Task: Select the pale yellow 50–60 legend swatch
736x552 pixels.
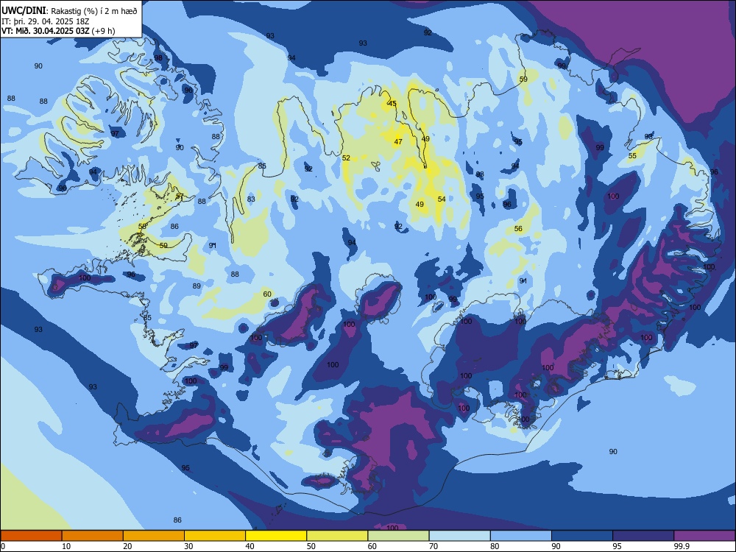Action: coord(337,536)
